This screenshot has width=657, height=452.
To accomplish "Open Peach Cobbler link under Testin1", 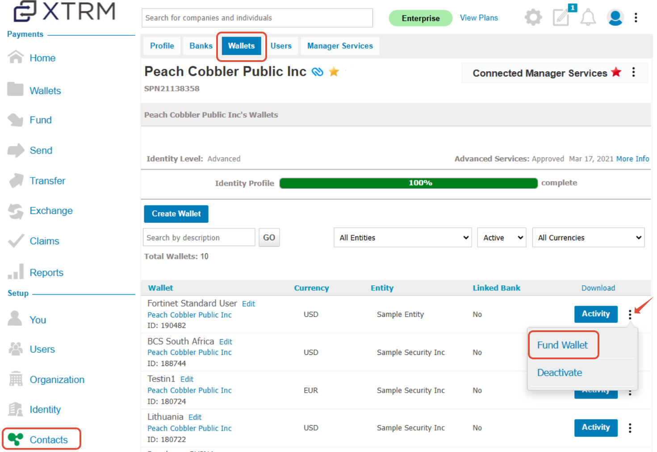I will (x=189, y=390).
